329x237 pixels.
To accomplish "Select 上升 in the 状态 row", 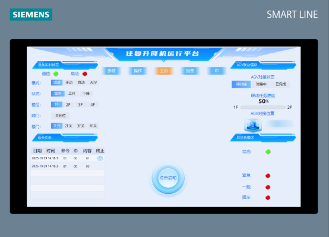I will pos(72,94).
